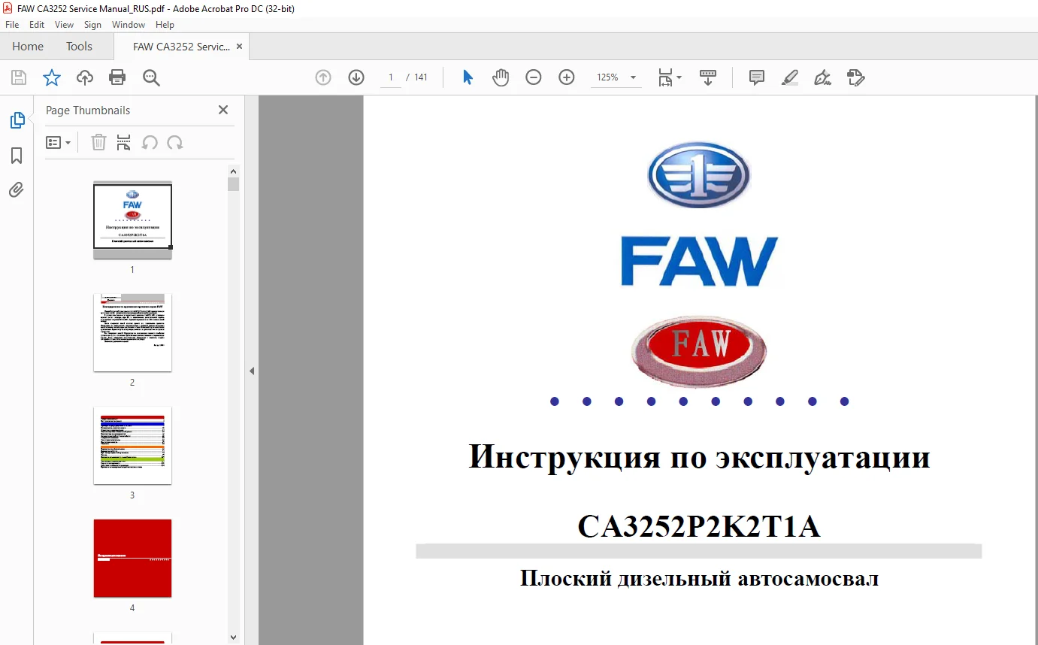The image size is (1038, 645).
Task: Click the page number input field
Action: 391,77
